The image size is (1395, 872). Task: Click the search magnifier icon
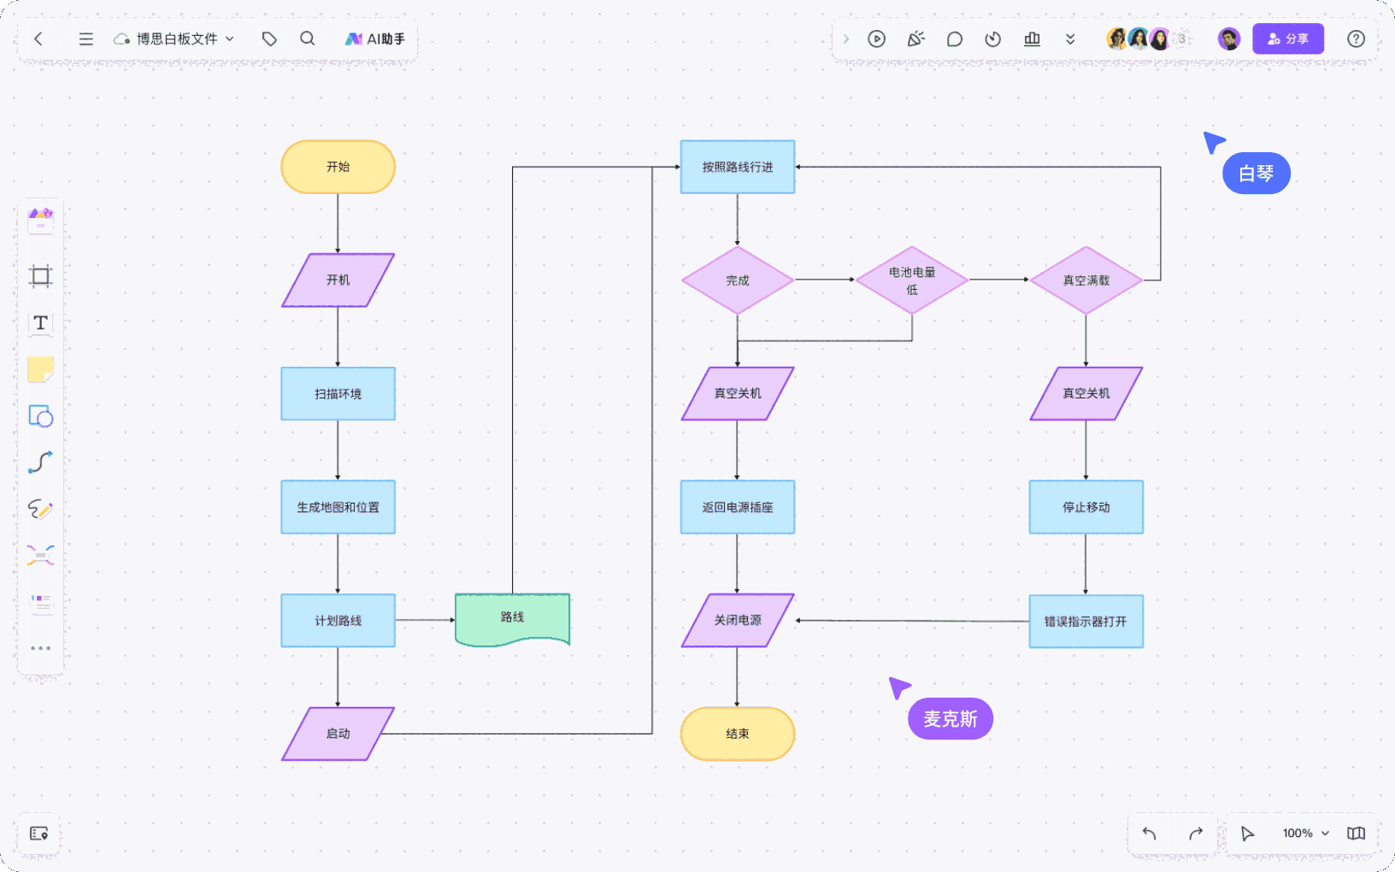[x=308, y=38]
